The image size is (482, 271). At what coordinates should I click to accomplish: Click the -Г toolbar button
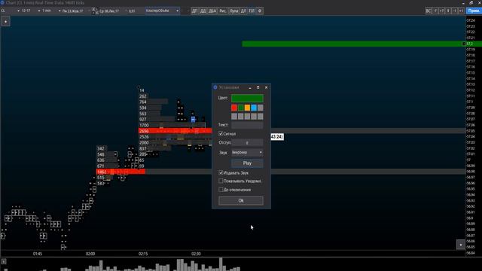point(435,11)
